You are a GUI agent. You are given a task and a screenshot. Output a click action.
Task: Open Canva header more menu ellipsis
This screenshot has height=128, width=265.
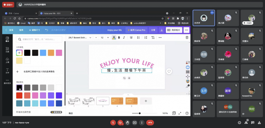point(186,30)
